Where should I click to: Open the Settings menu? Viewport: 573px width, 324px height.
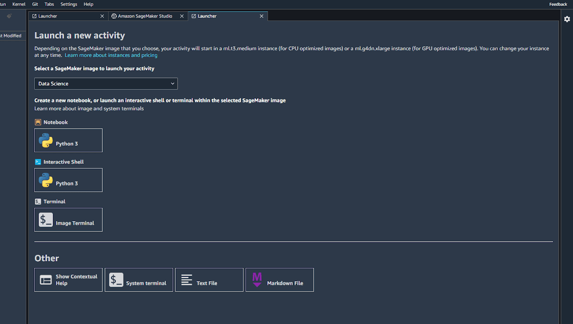coord(69,4)
